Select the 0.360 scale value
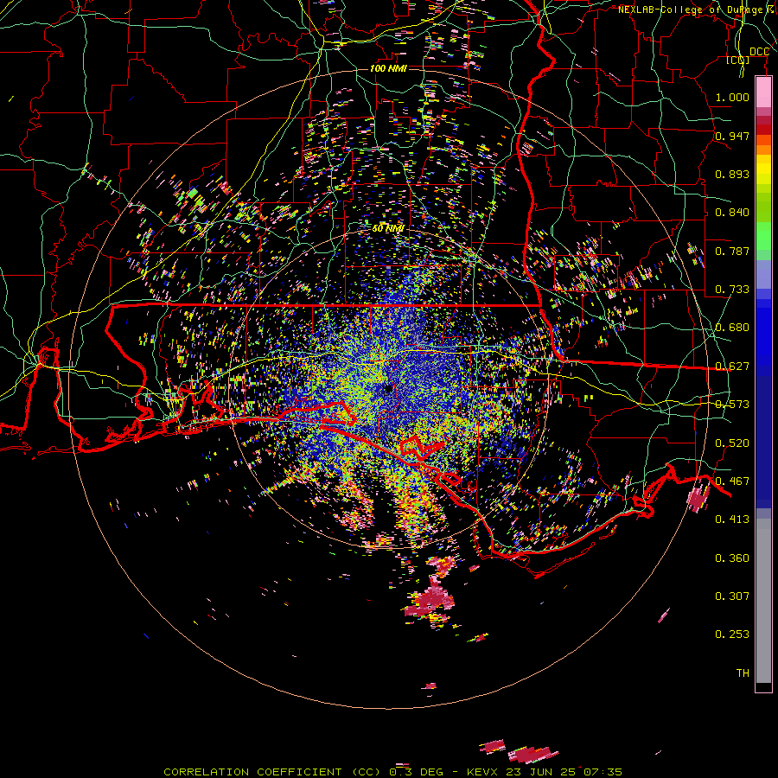 732,558
